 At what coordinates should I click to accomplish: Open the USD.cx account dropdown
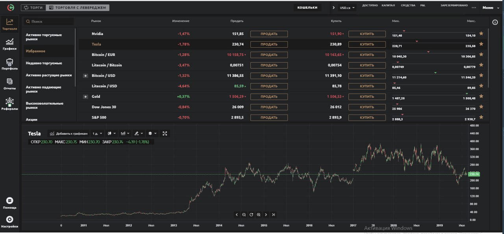(347, 7)
